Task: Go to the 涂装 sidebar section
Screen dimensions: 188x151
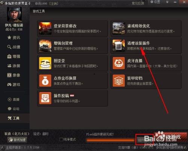Action: point(14,66)
